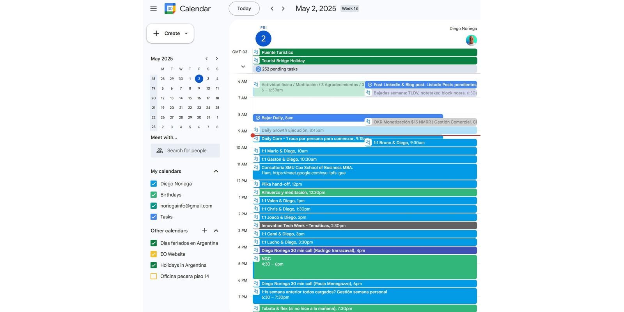
Task: Click the Today button
Action: coord(244,9)
